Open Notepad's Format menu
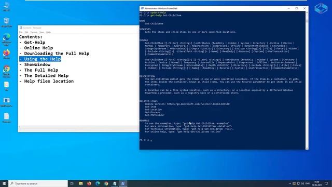332x187 pixels. tap(34, 32)
